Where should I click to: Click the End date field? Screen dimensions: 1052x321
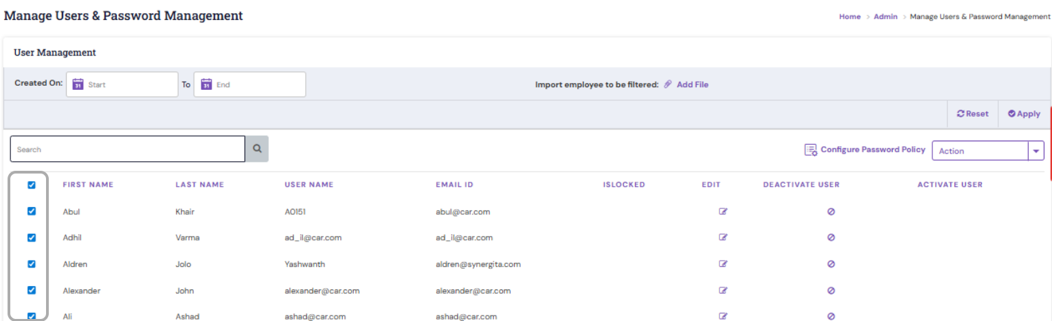click(250, 84)
